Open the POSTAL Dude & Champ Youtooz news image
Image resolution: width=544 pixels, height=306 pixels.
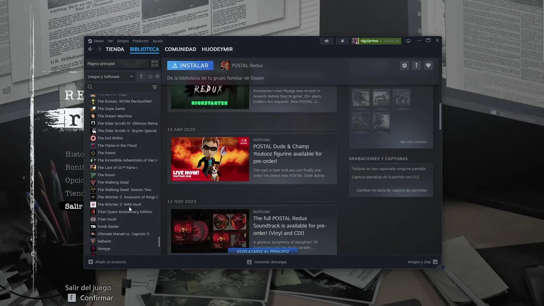point(210,159)
